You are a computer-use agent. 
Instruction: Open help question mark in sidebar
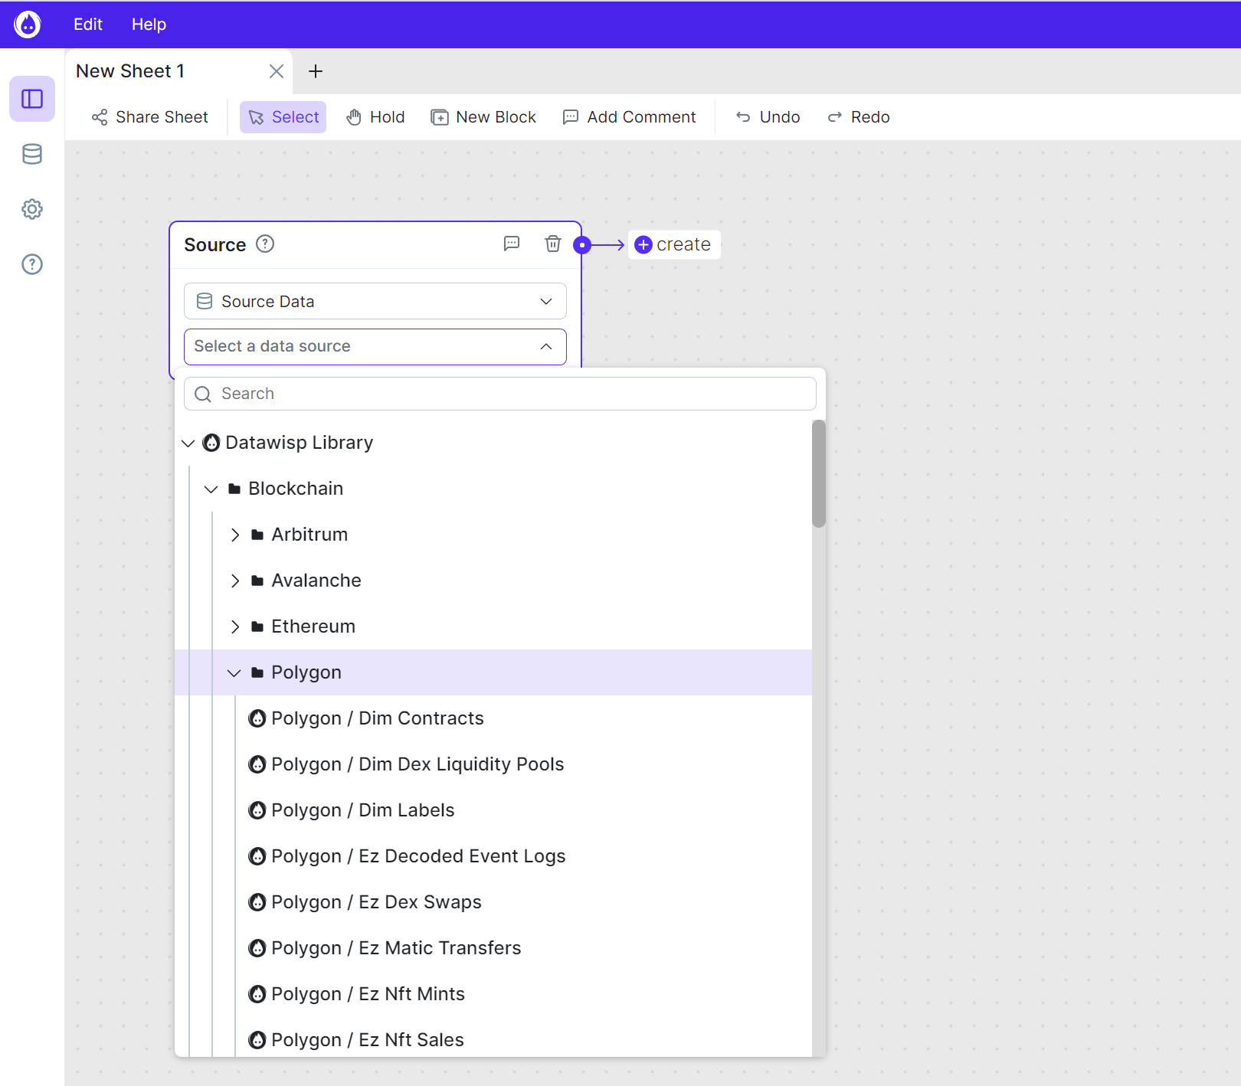32,264
